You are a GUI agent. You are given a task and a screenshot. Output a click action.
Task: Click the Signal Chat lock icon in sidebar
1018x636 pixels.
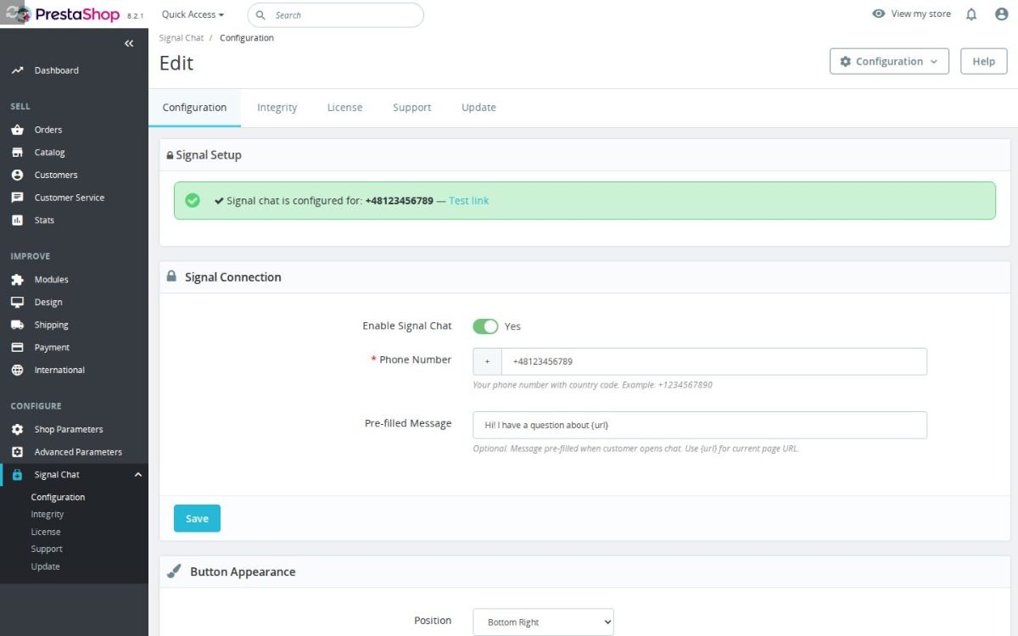click(x=17, y=475)
